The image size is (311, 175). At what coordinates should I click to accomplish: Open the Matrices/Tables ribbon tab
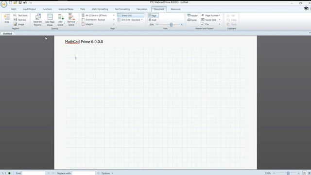click(x=66, y=9)
